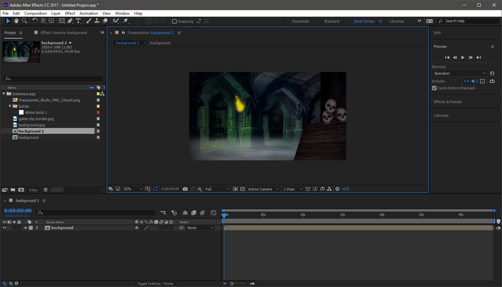Select the Puppet Pin tool
This screenshot has width=502, height=287.
click(126, 21)
